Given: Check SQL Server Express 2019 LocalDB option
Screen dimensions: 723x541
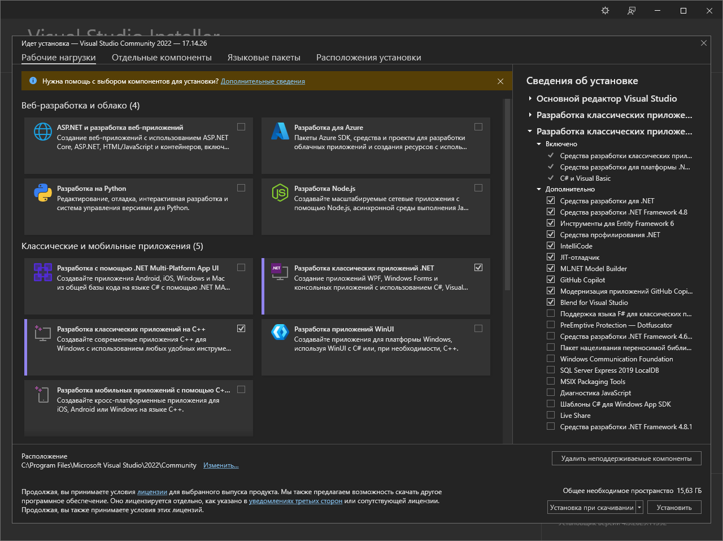Looking at the screenshot, I should click(x=551, y=370).
